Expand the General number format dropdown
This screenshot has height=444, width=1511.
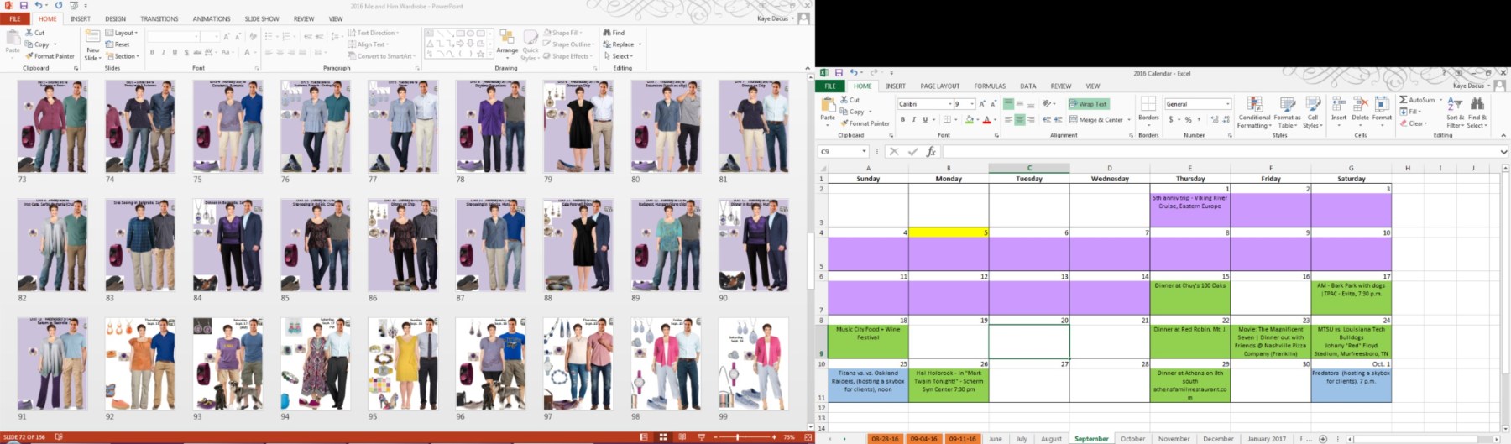tap(1227, 104)
